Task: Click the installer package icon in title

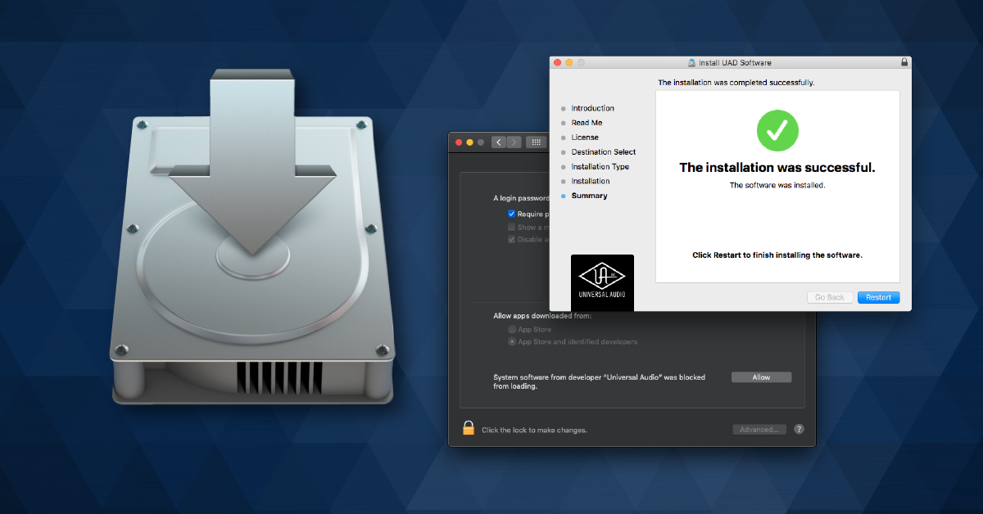Action: pyautogui.click(x=692, y=62)
